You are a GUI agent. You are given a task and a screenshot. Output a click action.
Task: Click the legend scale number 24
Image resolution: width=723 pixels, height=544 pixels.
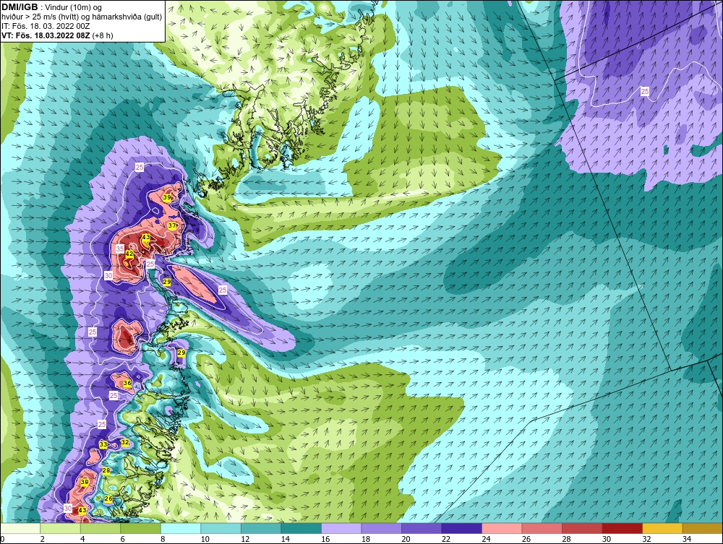[x=486, y=539]
